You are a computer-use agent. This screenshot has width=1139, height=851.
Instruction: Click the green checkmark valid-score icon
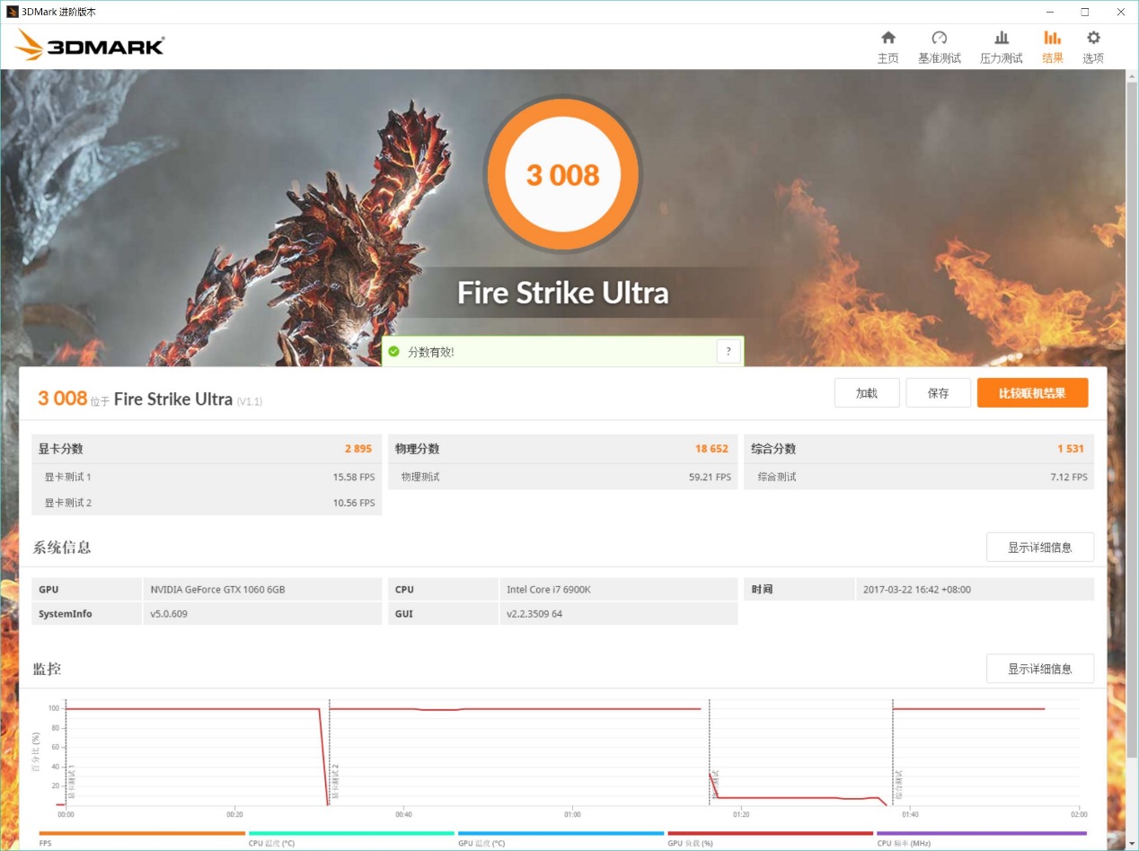[x=393, y=351]
